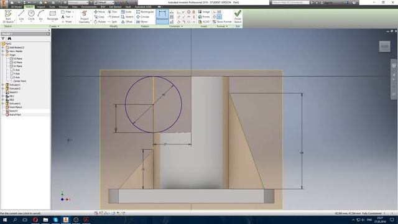The width and height of the screenshot is (398, 224).
Task: Select the Rectangle sketch tool
Action: [x=52, y=15]
